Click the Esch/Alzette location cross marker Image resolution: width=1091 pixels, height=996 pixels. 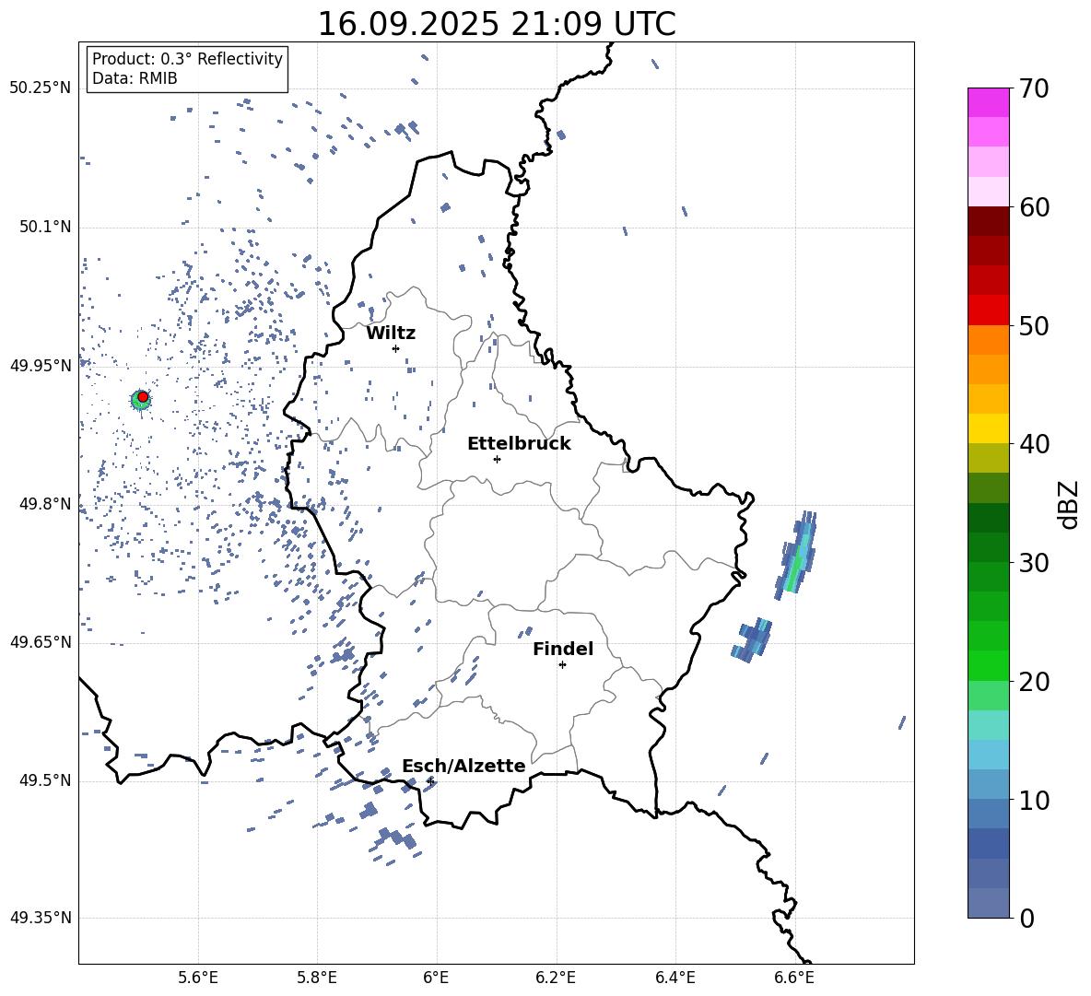pyautogui.click(x=430, y=781)
